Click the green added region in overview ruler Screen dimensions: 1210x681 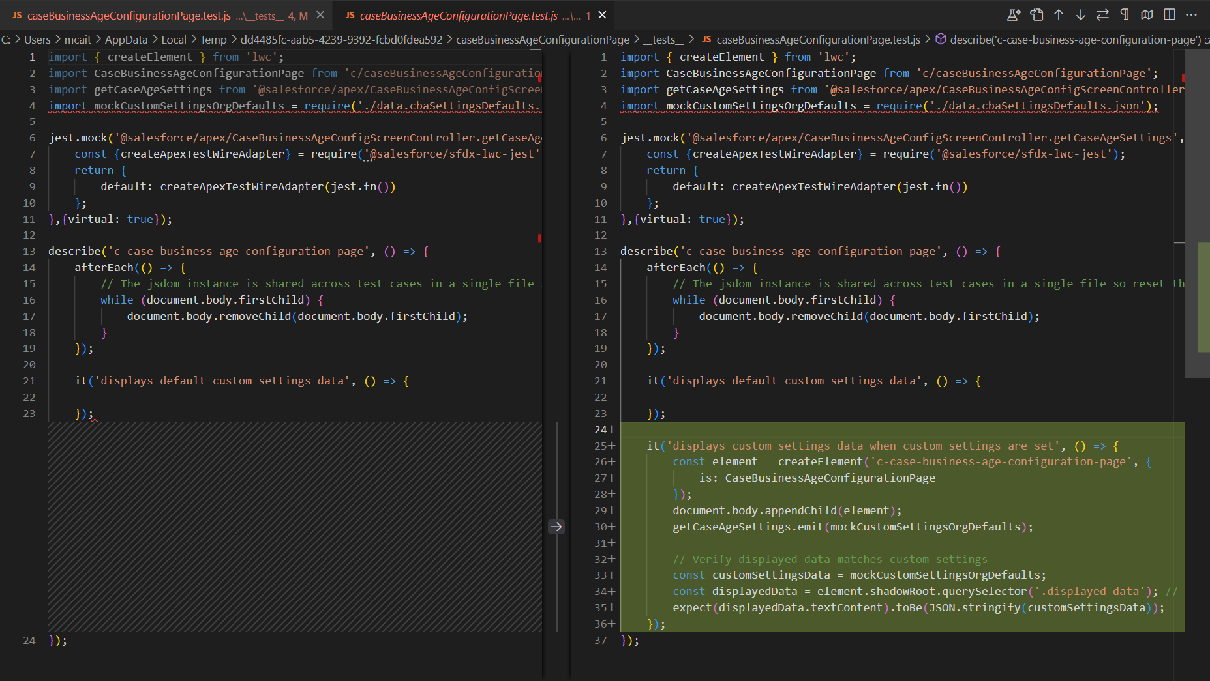tap(1204, 297)
